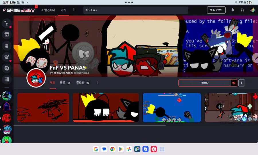The height and width of the screenshot is (155, 258).
Task: Open the Friday Night Funkin community avatar
Action: 7,129
